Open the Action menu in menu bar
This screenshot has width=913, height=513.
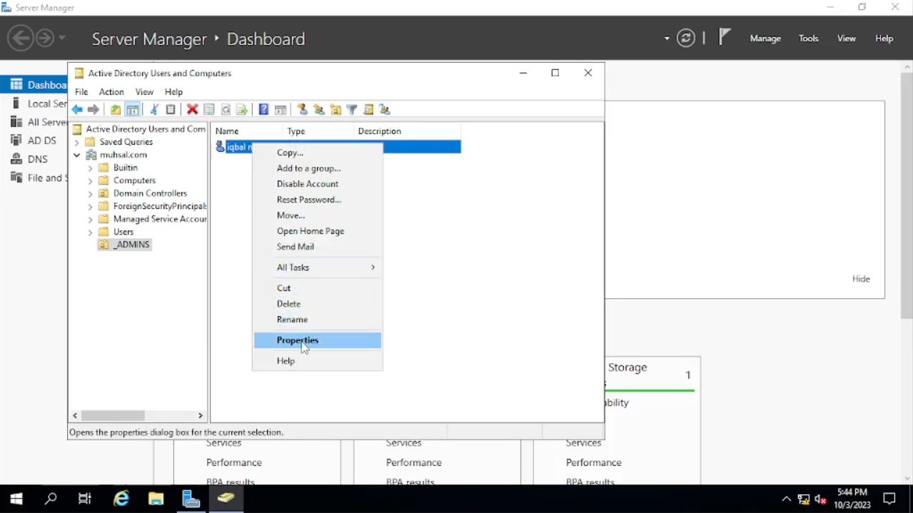point(111,92)
